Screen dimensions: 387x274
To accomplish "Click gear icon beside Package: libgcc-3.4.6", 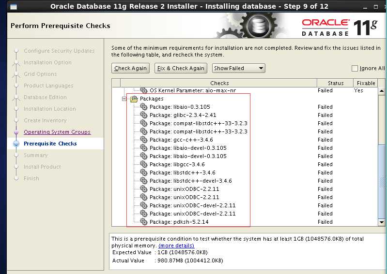I will 144,164.
